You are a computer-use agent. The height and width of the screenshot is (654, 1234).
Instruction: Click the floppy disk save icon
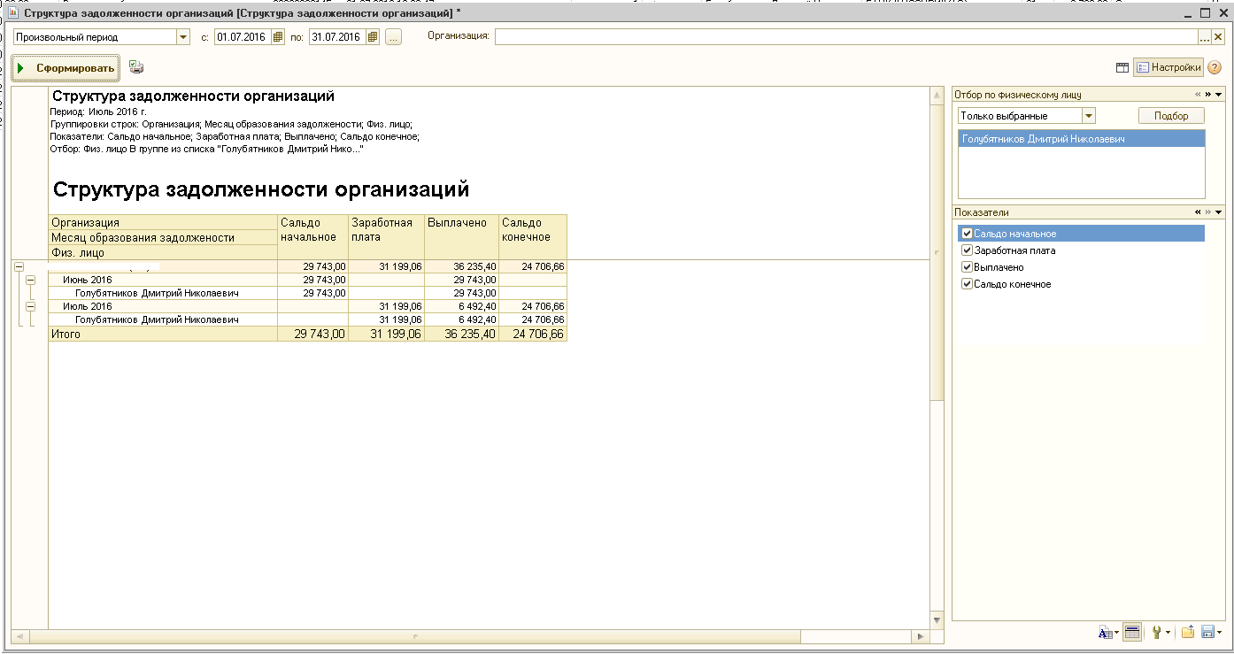coord(1208,632)
